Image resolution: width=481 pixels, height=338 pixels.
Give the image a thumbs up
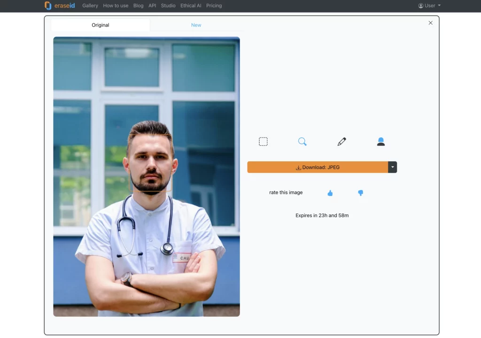[330, 193]
